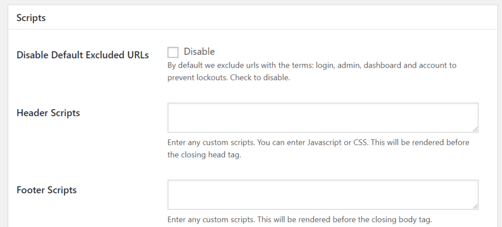Focus the Header Scripts text area
Image resolution: width=502 pixels, height=227 pixels.
tap(323, 117)
